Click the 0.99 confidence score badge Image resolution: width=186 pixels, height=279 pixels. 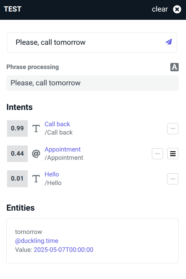click(x=18, y=128)
